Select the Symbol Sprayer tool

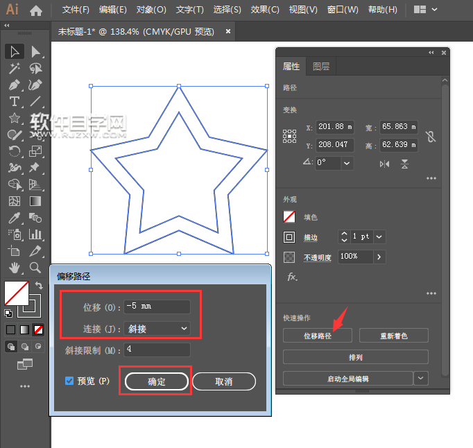[x=15, y=234]
